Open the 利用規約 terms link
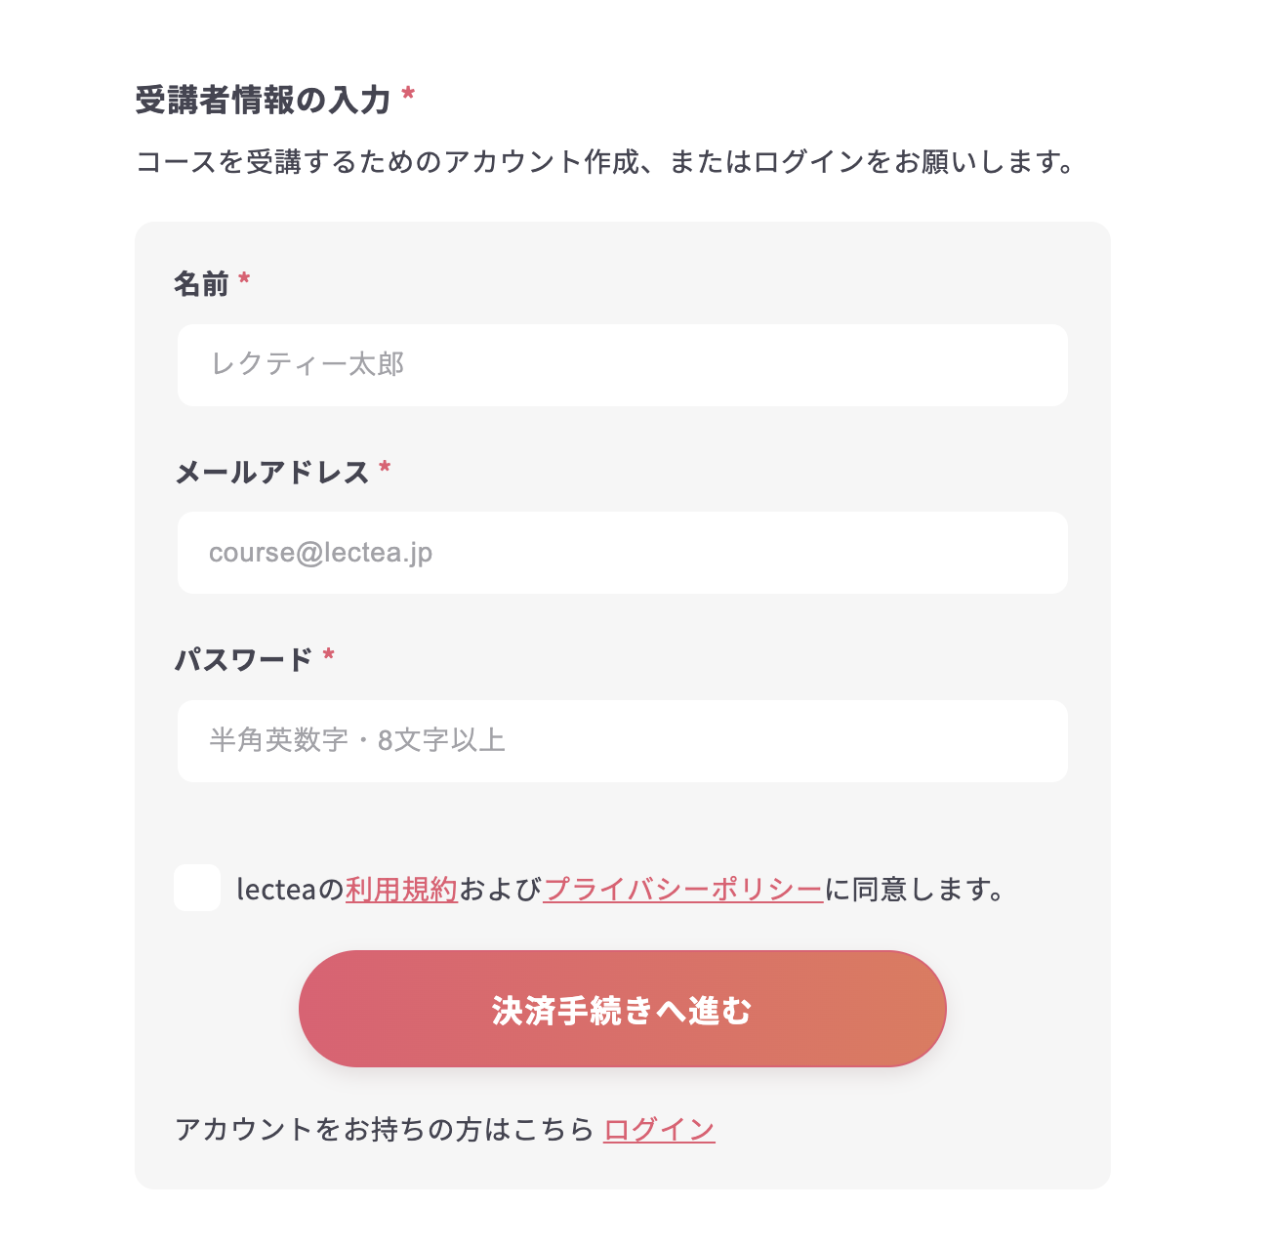1271x1248 pixels. click(x=401, y=889)
